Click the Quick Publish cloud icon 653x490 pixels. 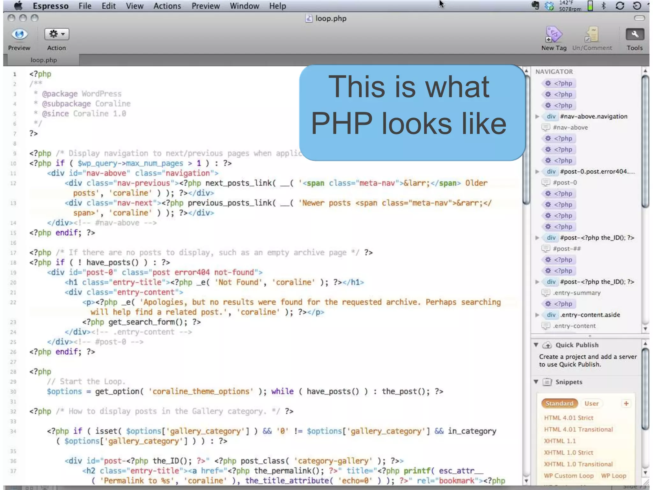(547, 345)
